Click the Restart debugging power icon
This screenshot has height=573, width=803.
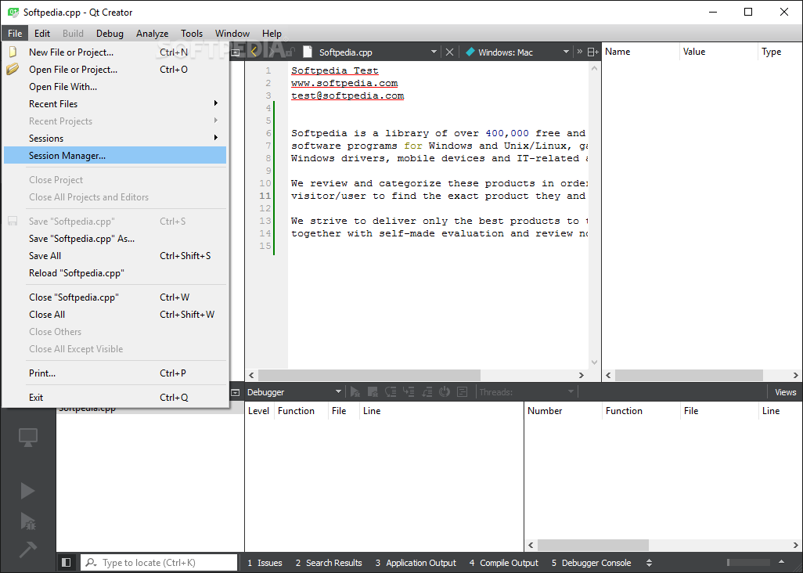[444, 392]
